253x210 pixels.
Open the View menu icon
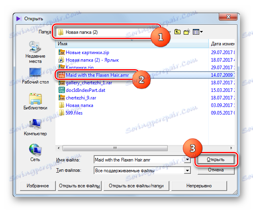pos(198,32)
